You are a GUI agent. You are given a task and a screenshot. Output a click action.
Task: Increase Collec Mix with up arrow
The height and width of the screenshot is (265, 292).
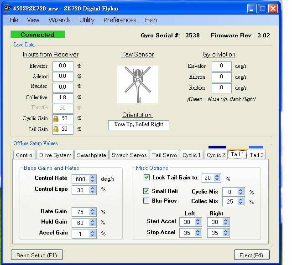pyautogui.click(x=241, y=199)
